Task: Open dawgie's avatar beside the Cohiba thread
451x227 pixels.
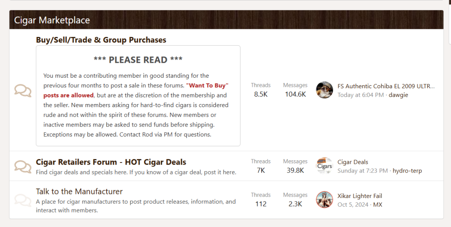Action: click(325, 90)
